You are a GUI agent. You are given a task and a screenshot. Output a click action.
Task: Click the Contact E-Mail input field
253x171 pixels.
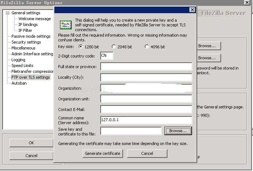[146, 109]
